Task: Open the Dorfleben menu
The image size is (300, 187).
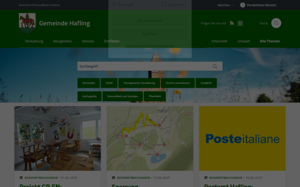Action: click(111, 41)
